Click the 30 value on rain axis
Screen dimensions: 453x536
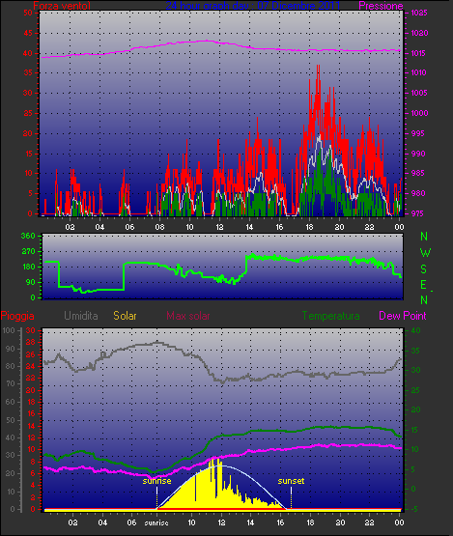pyautogui.click(x=31, y=330)
